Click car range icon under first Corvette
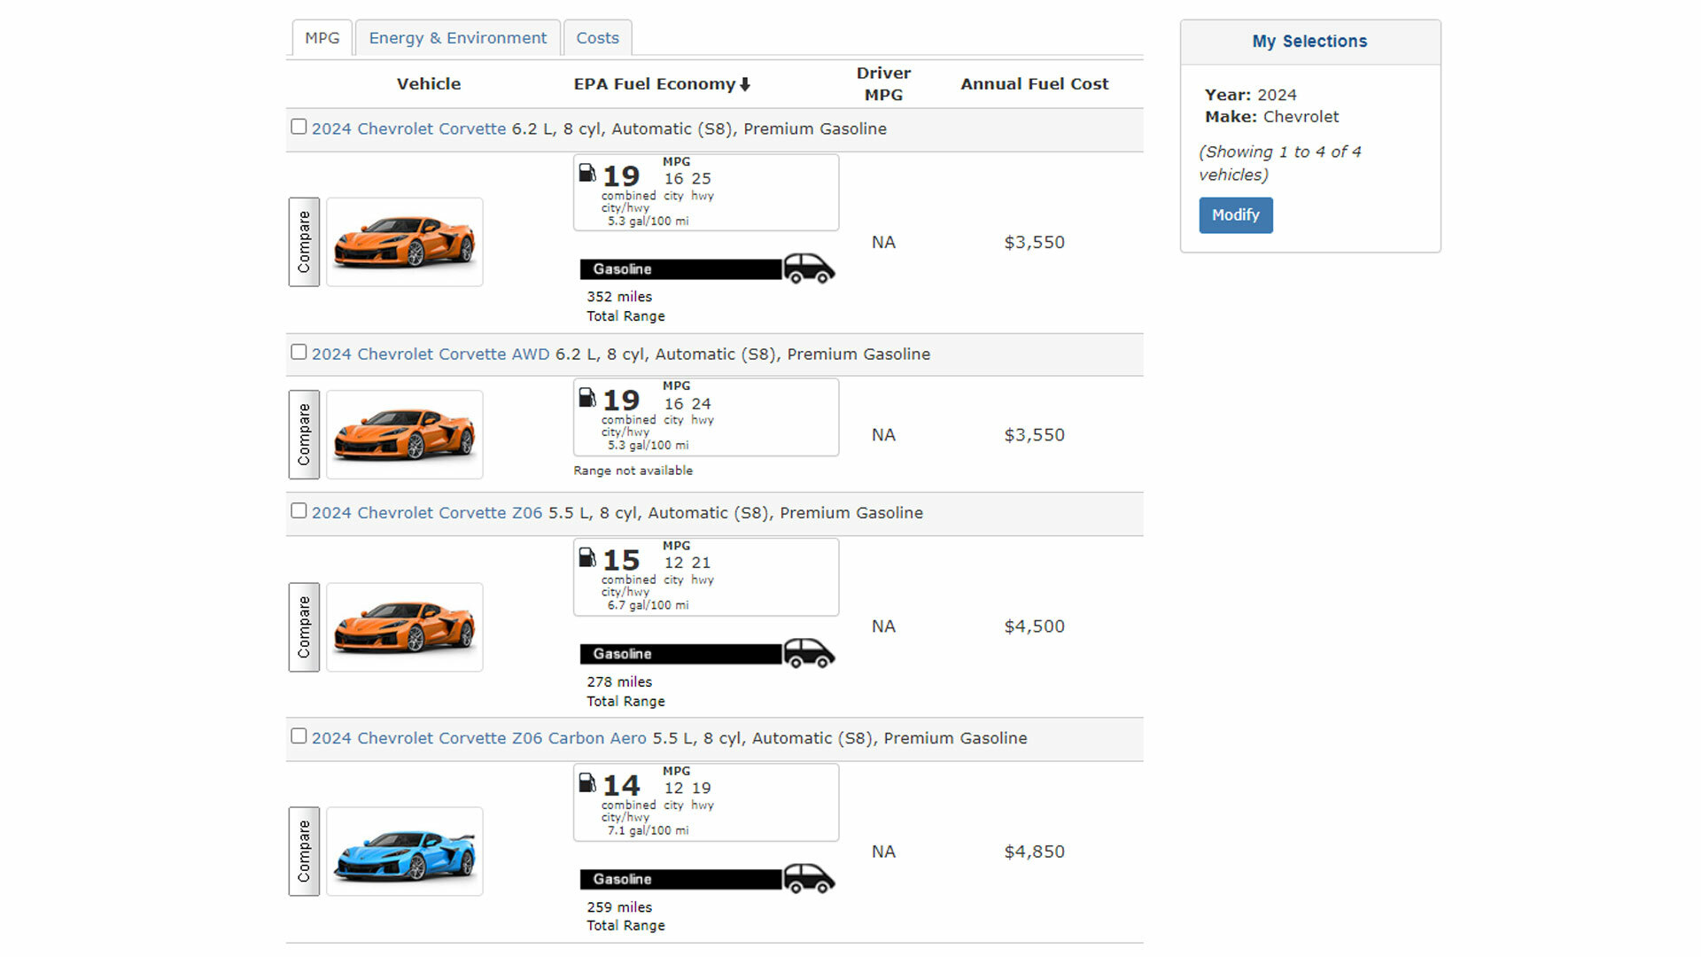This screenshot has width=1701, height=957. click(x=809, y=268)
